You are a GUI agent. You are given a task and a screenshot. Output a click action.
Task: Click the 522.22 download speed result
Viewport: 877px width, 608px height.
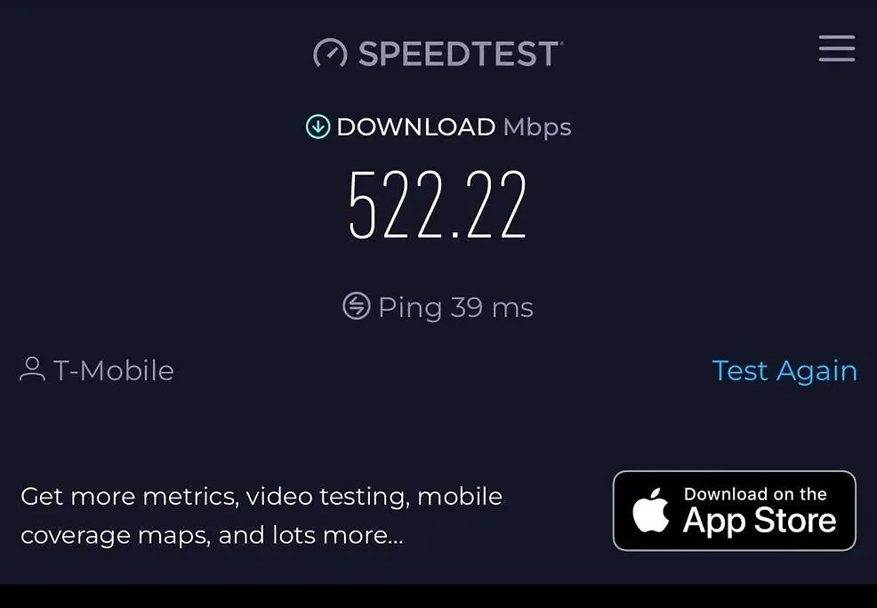tap(438, 205)
